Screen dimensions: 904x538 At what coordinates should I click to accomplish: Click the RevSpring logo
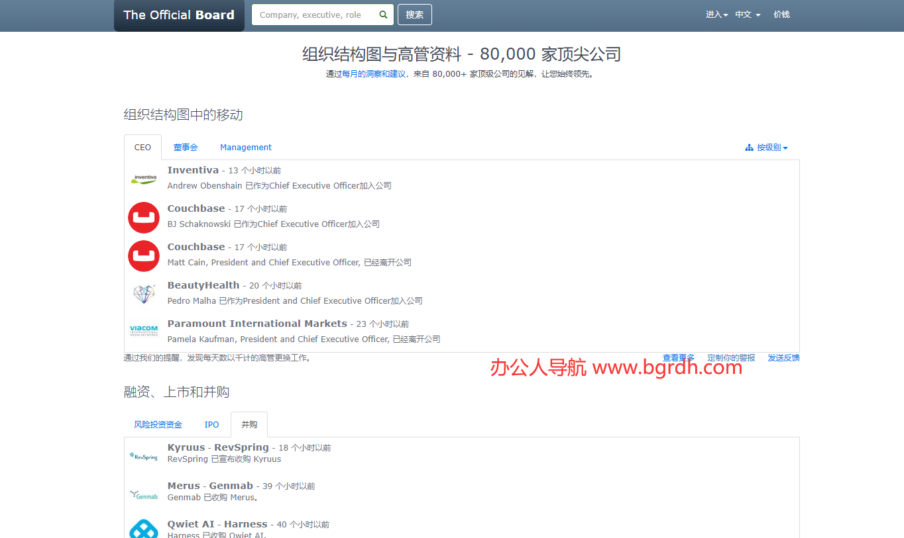[144, 456]
